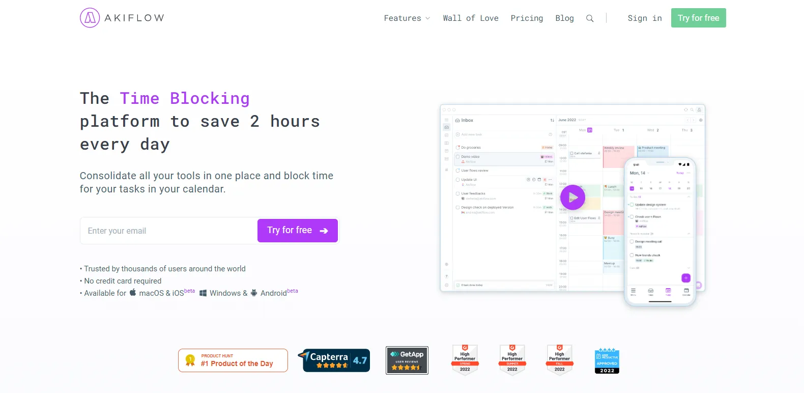Screen dimensions: 804x393
Task: Open the GetApp user reviews badge
Action: click(407, 360)
